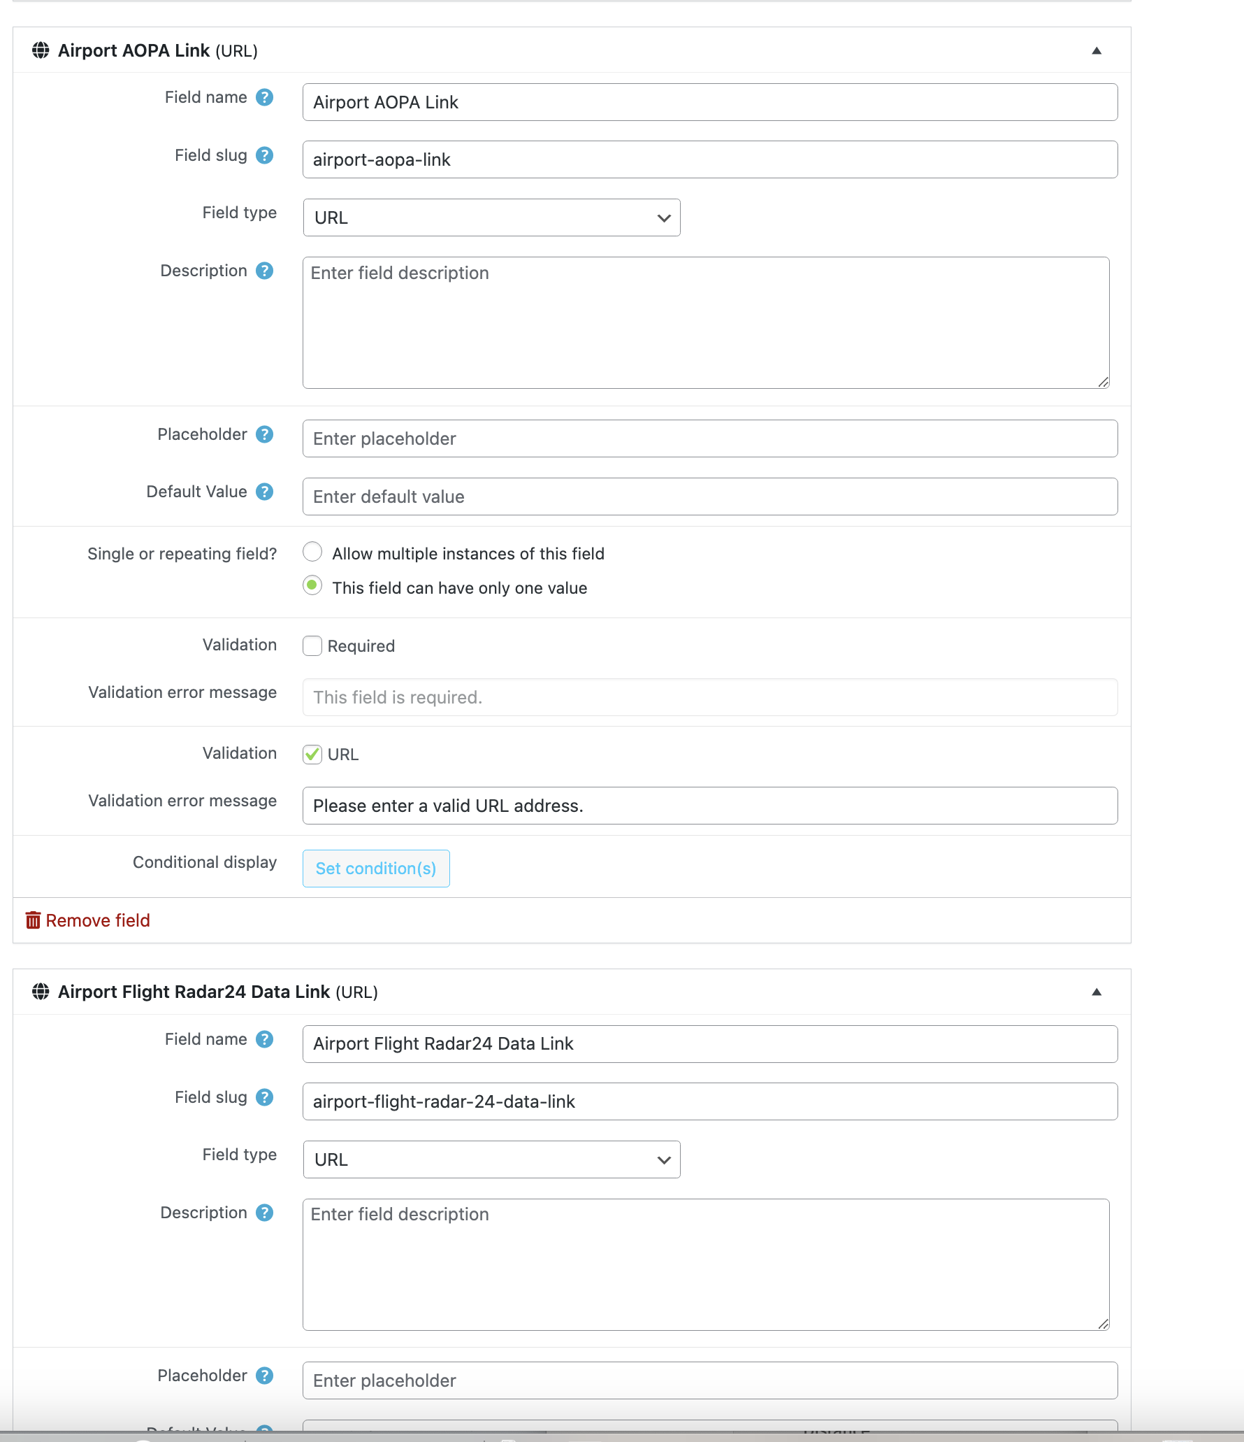
Task: Click the Remove field link
Action: click(x=88, y=920)
